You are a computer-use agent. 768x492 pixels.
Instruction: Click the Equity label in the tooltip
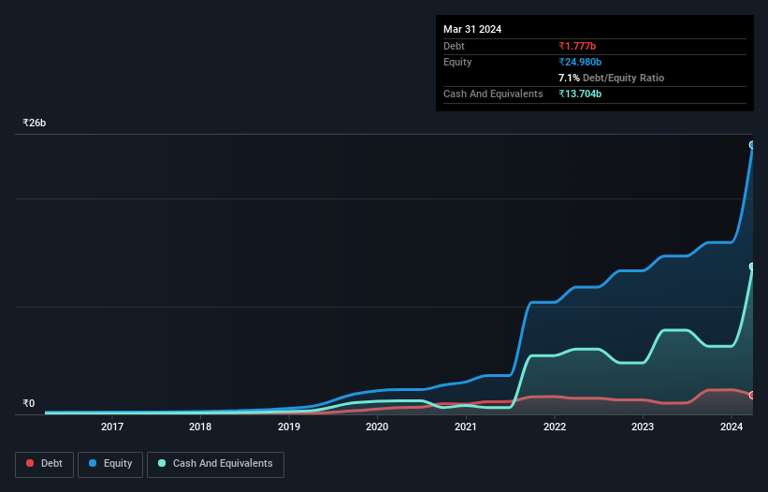[457, 62]
